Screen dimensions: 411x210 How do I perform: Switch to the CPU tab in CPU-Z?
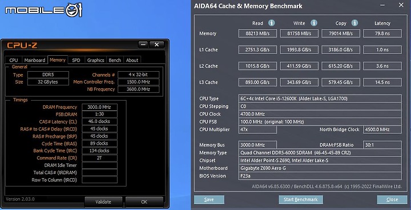[14, 60]
